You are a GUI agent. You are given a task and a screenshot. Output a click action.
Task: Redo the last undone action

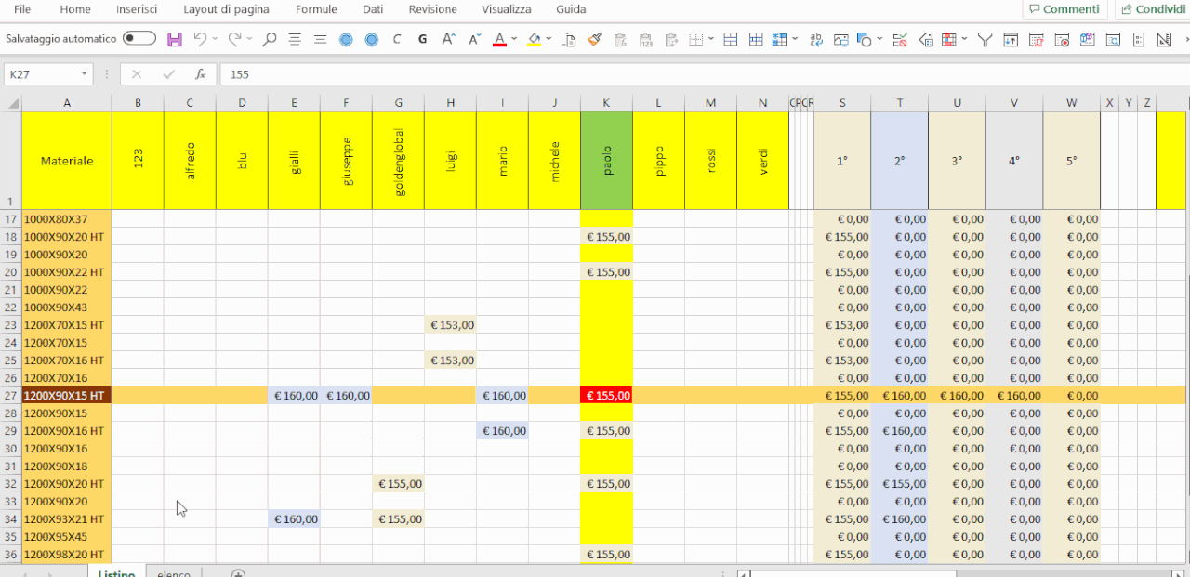click(x=234, y=39)
